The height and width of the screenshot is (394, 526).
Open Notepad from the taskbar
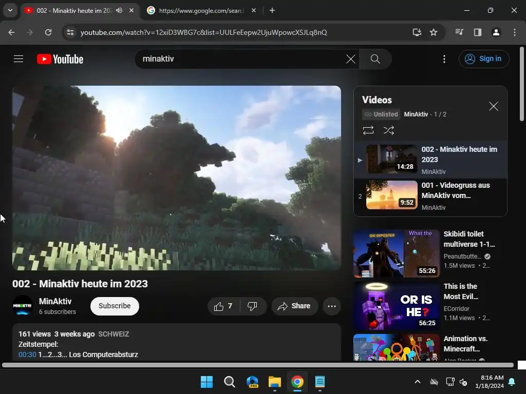(x=320, y=382)
